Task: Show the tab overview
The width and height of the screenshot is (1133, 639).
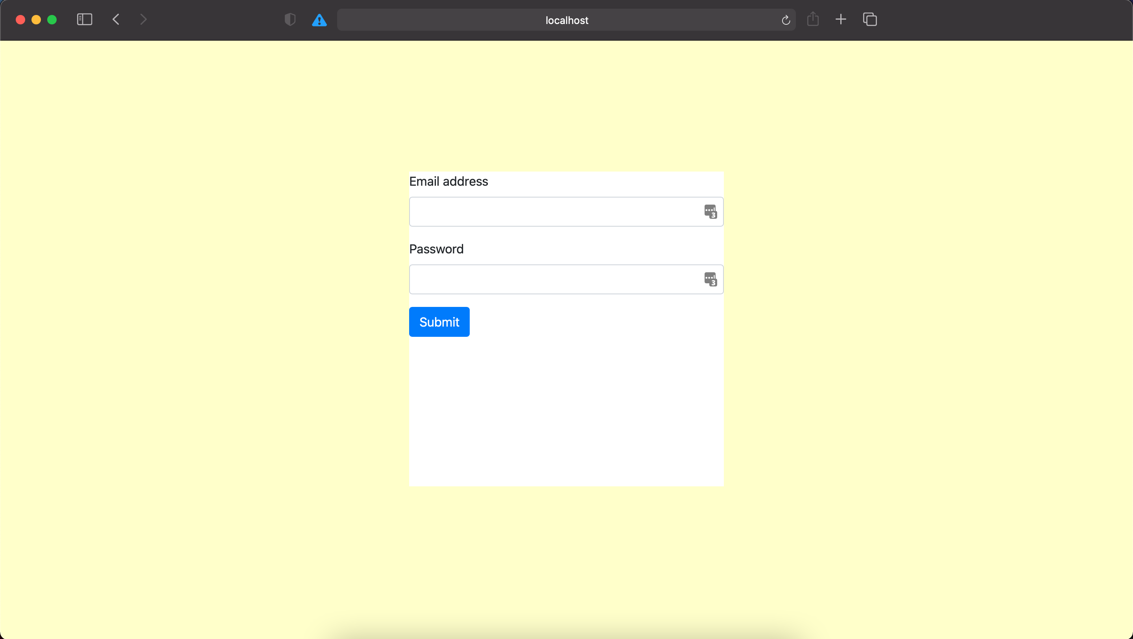Action: click(x=869, y=19)
